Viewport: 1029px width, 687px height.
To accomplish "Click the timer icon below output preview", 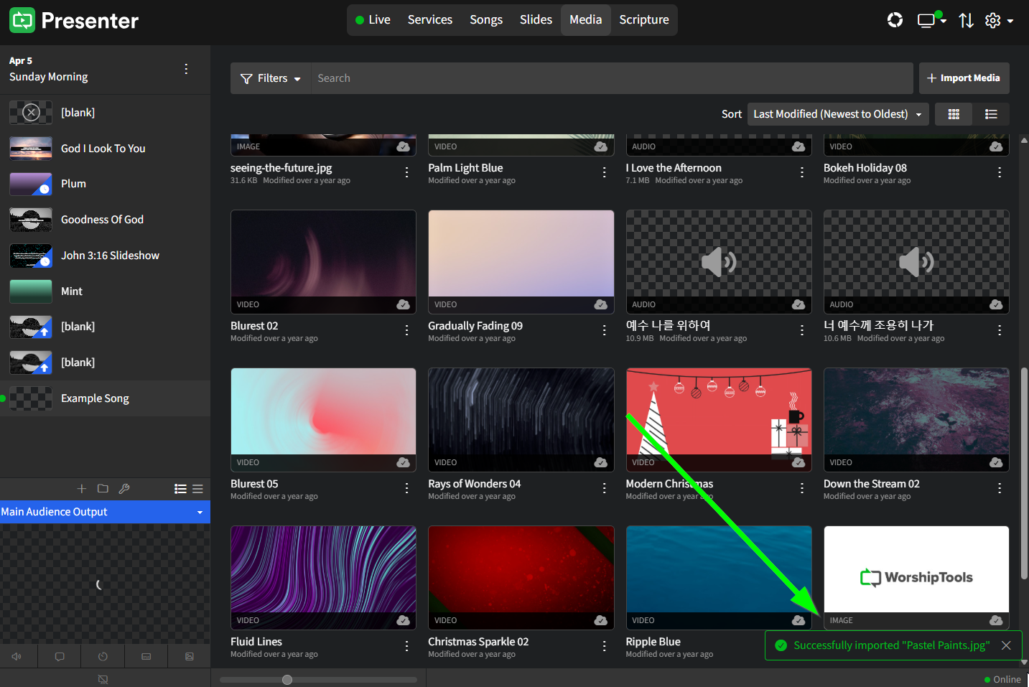I will click(103, 656).
